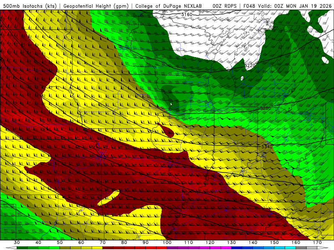334x250 pixels.
Task: Select the cyan swatch in the colorbar
Action: pyautogui.click(x=290, y=247)
